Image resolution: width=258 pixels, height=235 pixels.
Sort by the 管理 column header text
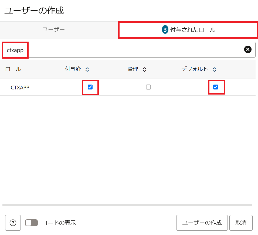coord(133,69)
